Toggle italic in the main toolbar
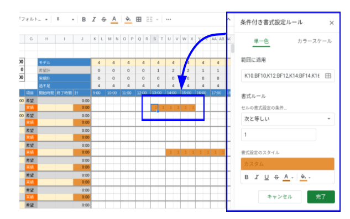 point(94,20)
